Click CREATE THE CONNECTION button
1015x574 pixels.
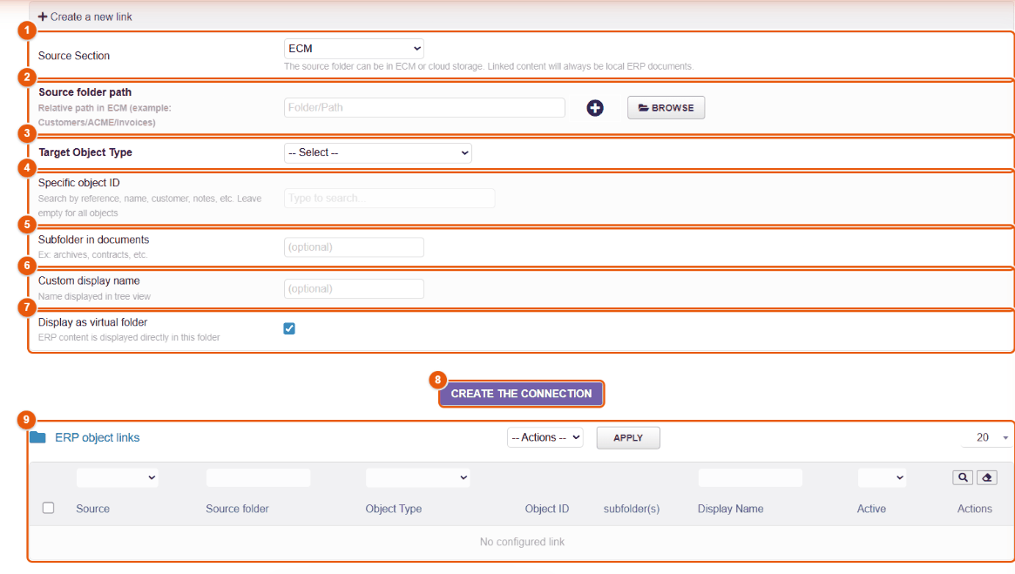tap(521, 394)
